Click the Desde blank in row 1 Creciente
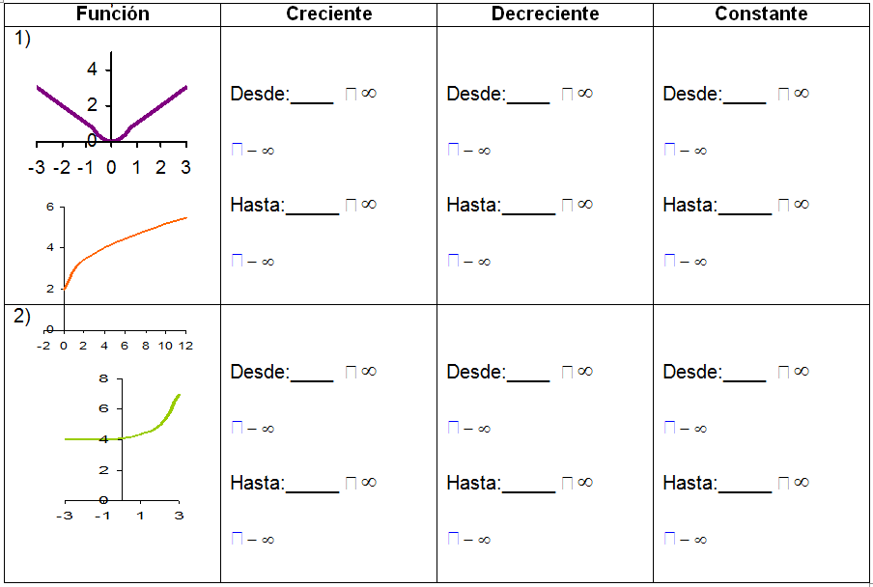 pyautogui.click(x=312, y=95)
